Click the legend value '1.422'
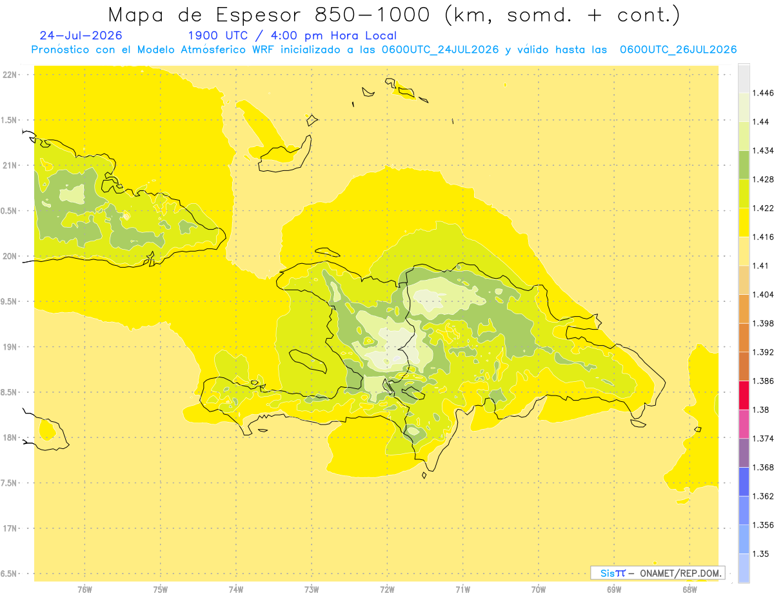Screen dimensions: 774x598 click(764, 208)
